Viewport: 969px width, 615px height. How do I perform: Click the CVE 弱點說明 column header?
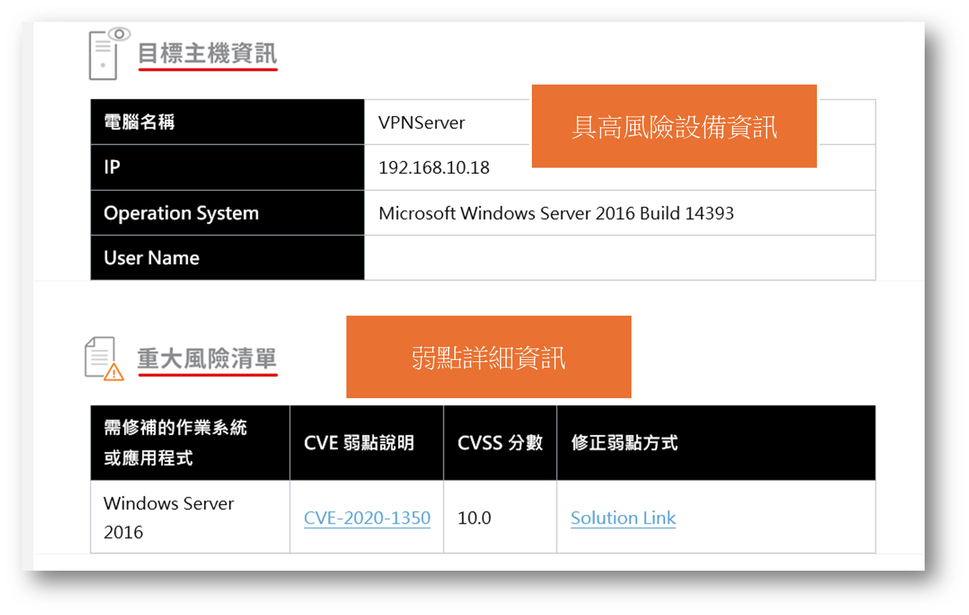click(359, 443)
